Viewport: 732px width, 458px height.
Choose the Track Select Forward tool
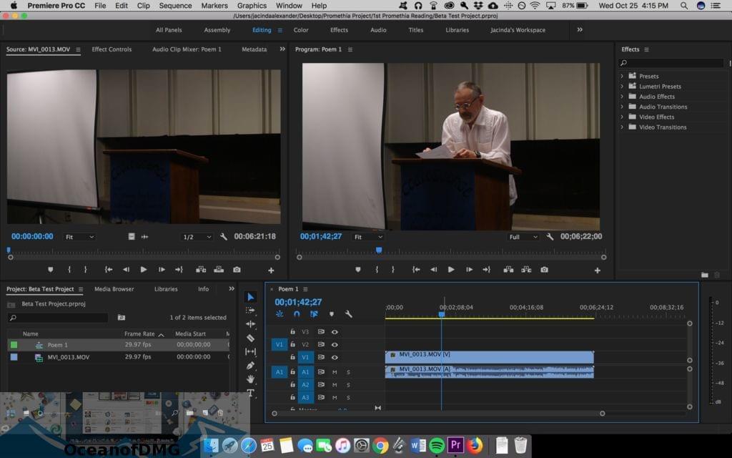coord(251,311)
